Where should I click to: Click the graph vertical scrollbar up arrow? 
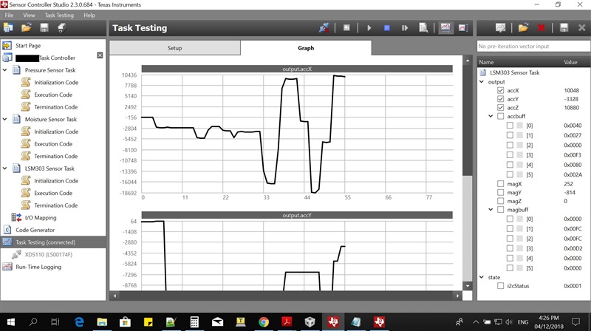468,61
